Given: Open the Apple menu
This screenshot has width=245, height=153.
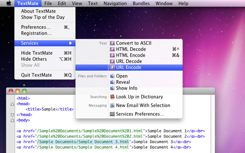Looking at the screenshot, I should click(9, 3).
